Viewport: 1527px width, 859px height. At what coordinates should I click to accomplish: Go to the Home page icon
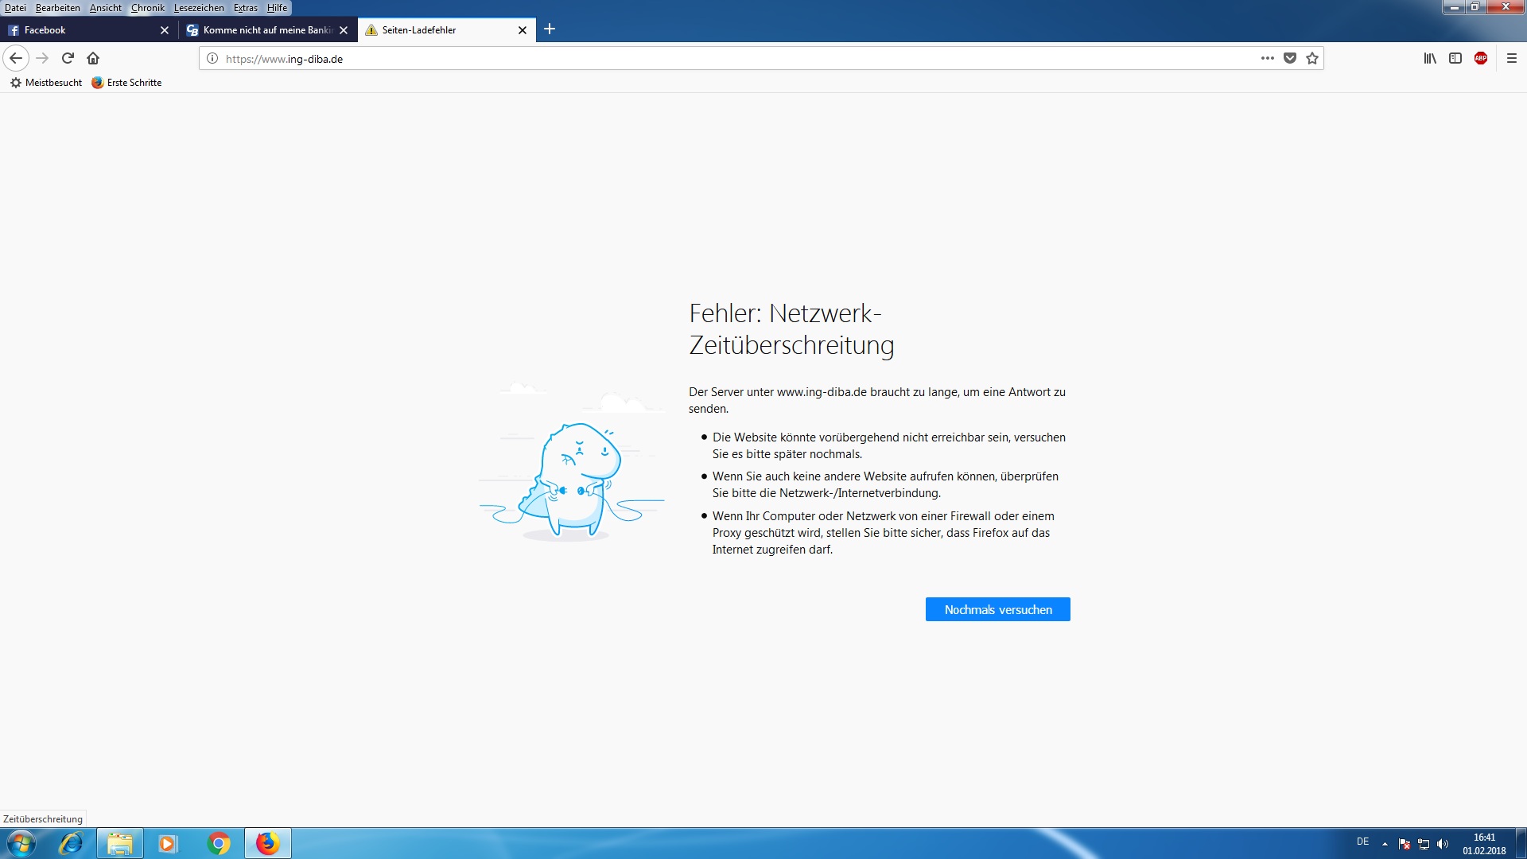[93, 58]
